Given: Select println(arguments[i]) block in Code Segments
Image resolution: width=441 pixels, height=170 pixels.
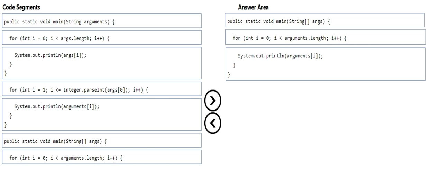Looking at the screenshot, I should tap(102, 115).
